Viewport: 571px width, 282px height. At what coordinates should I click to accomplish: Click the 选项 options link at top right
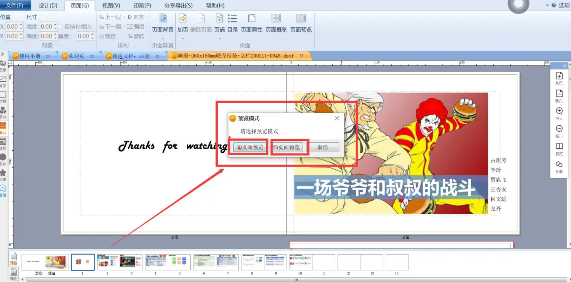coord(564,5)
